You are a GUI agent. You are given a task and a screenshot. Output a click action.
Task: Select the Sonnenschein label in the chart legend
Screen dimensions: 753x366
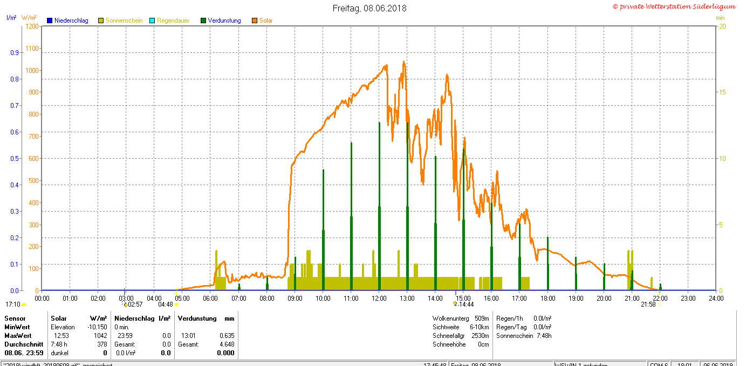124,21
